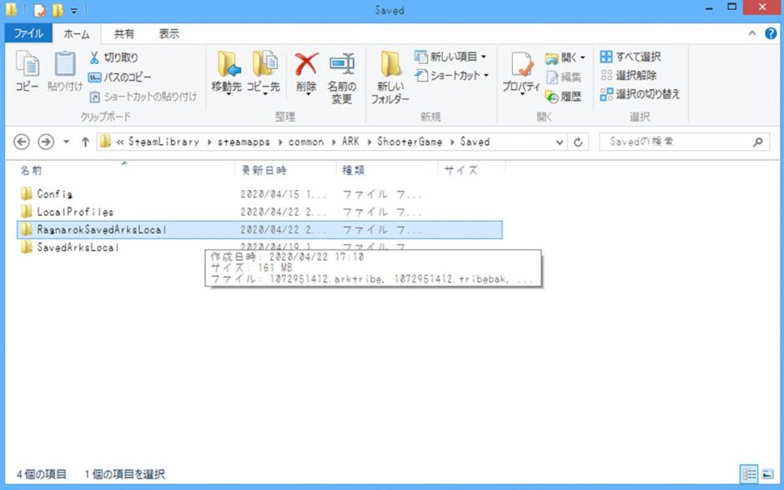Open 新しい項目 (New item) menu
Viewport: 784px width, 490px height.
450,57
